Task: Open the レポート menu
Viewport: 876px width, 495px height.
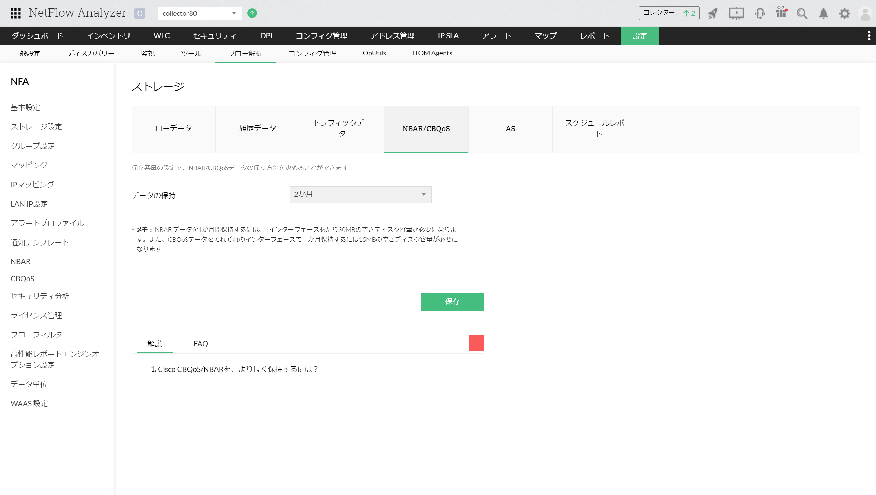Action: (594, 36)
